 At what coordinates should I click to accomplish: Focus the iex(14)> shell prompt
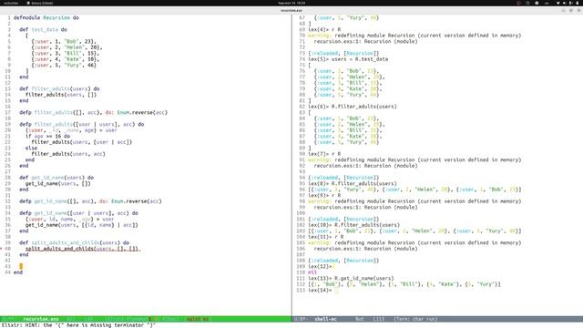pos(323,290)
